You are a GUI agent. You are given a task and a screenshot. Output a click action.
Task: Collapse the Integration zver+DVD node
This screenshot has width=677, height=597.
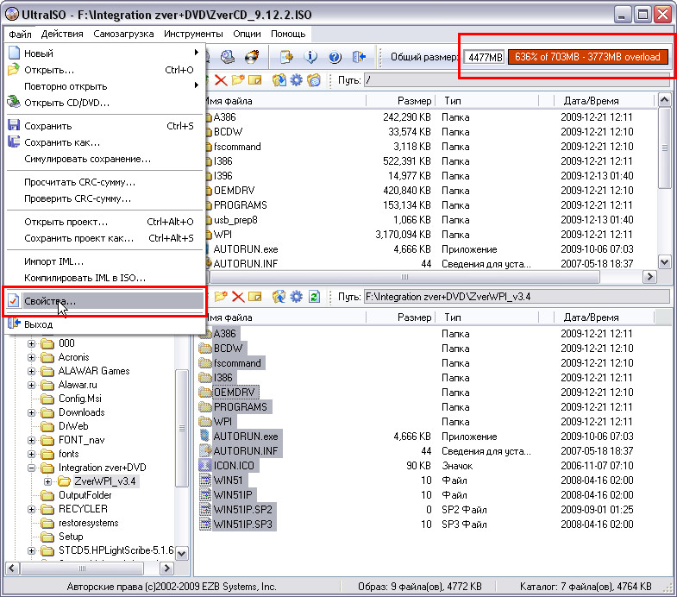(x=32, y=468)
